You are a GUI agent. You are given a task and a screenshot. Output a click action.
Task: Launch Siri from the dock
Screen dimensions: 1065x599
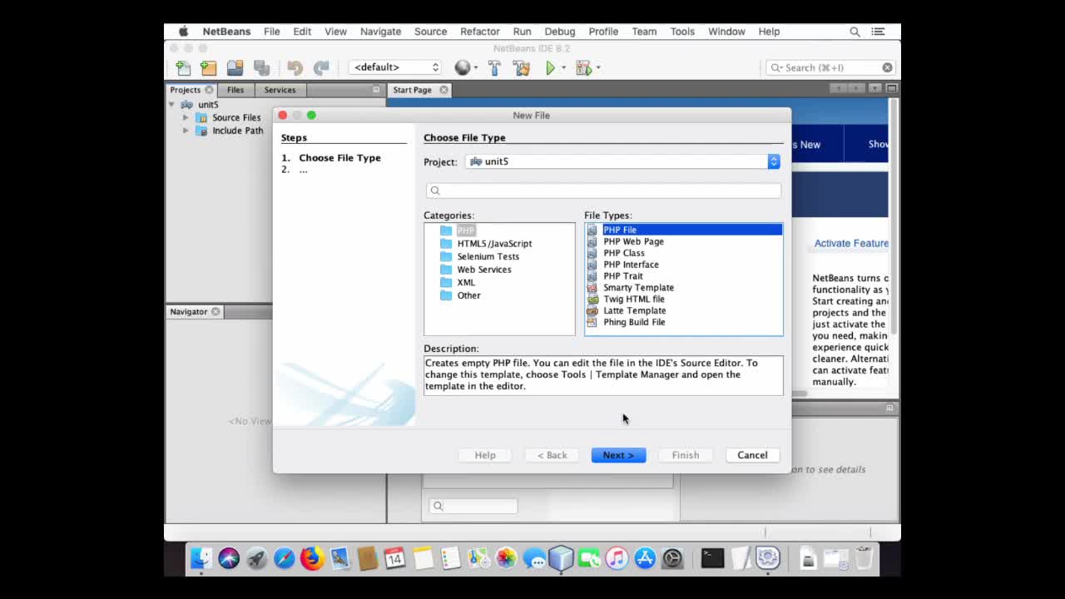[229, 557]
